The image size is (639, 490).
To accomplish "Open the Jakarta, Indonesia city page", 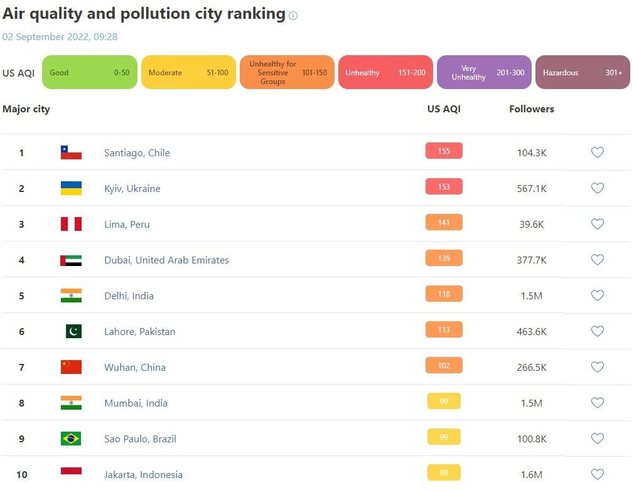I will point(143,474).
